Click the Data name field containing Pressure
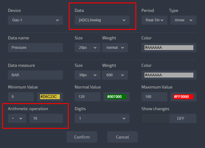The height and width of the screenshot is (148, 205). [x=35, y=48]
